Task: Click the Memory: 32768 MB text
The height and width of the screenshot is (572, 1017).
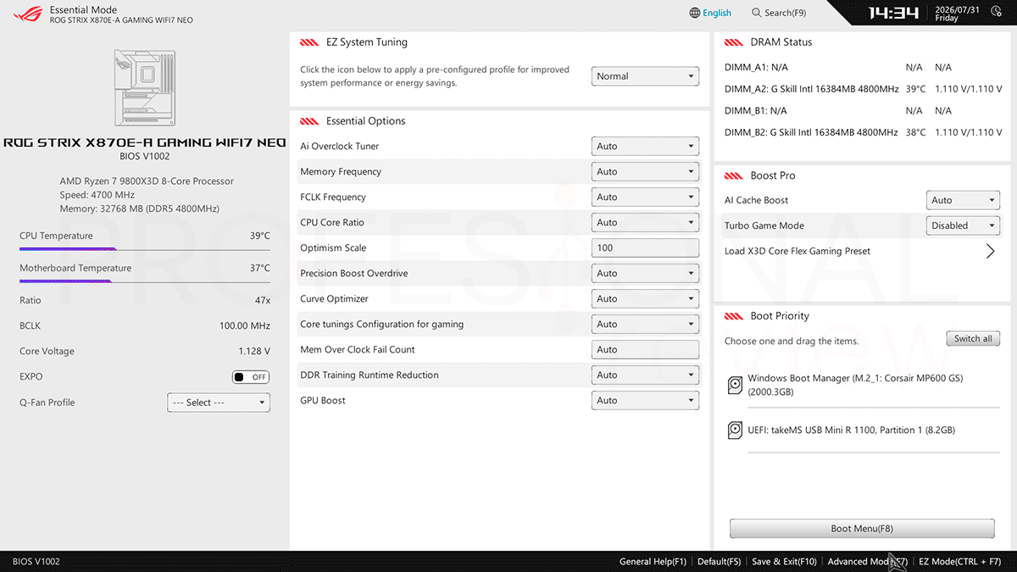Action: (140, 208)
